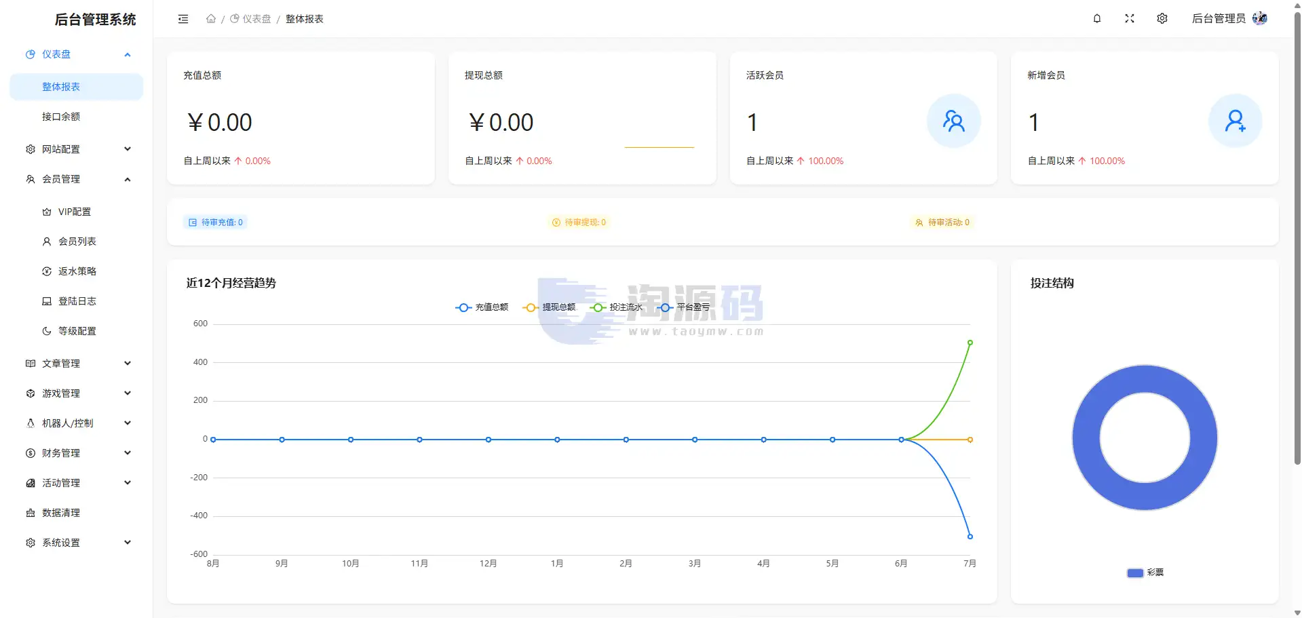Click the 返水策略 sidebar icon
The width and height of the screenshot is (1302, 618).
click(47, 271)
